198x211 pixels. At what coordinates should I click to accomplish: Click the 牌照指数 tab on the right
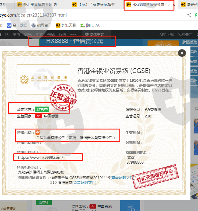190,42
